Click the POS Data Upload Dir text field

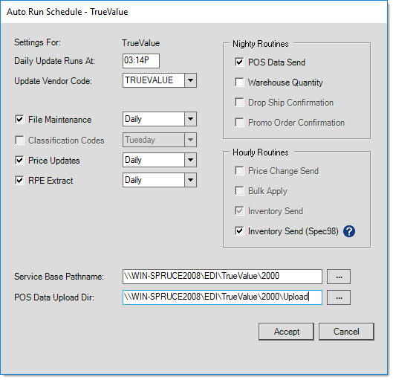pos(222,297)
